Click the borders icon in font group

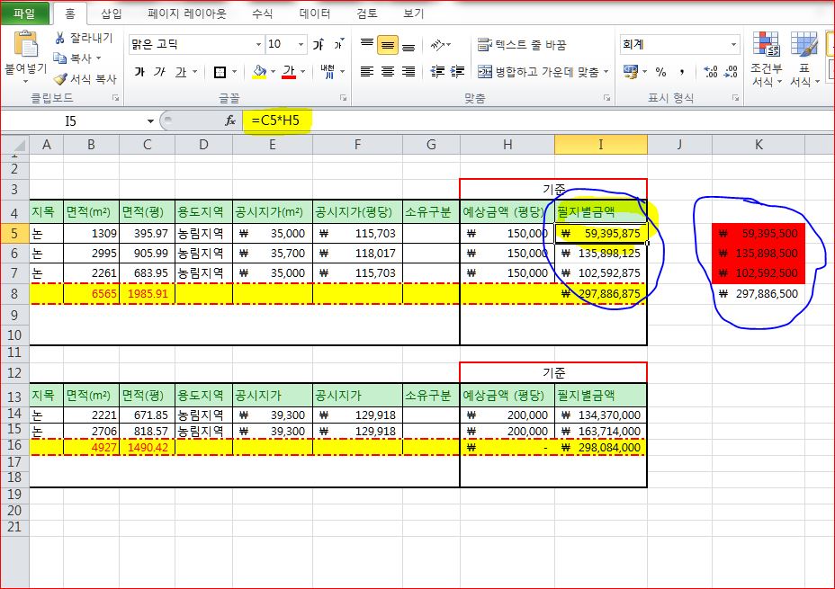tap(220, 72)
